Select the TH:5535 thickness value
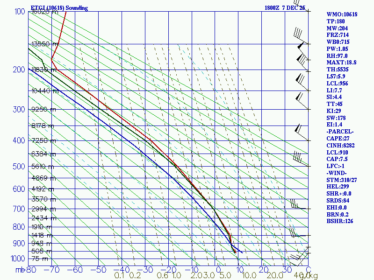 pos(338,69)
